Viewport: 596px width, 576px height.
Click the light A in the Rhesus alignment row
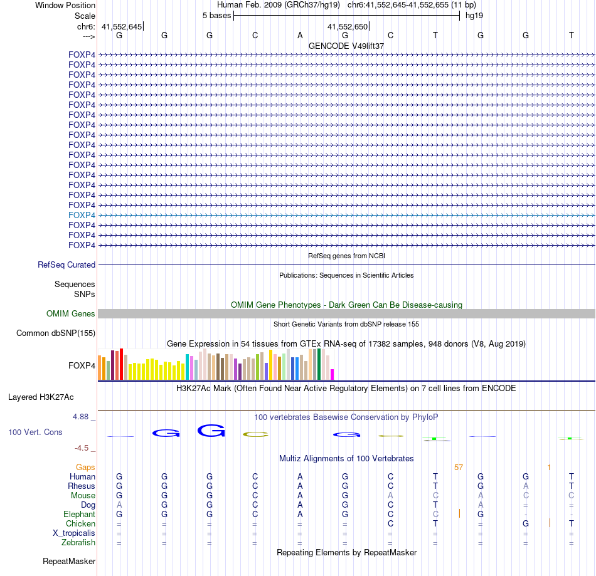[526, 486]
